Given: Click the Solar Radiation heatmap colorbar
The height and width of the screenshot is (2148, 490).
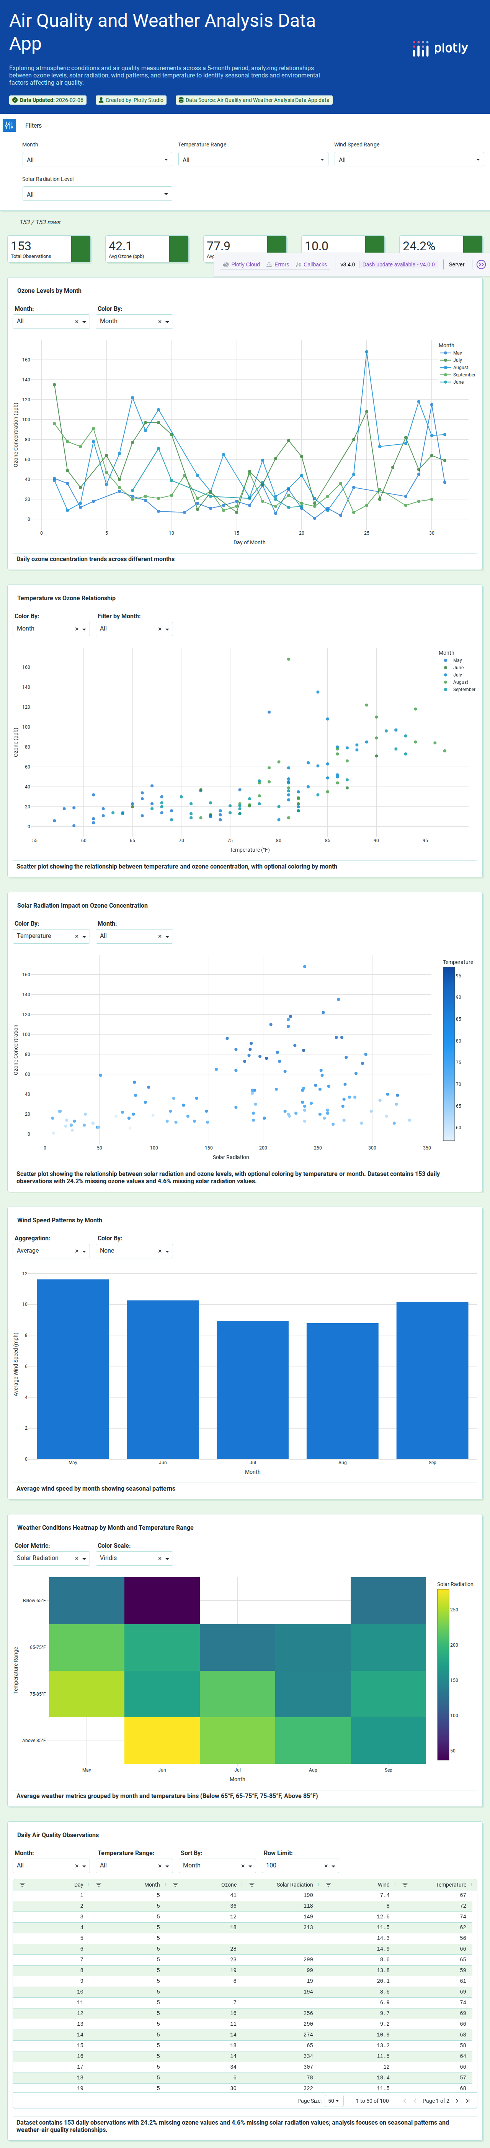Looking at the screenshot, I should [443, 1674].
